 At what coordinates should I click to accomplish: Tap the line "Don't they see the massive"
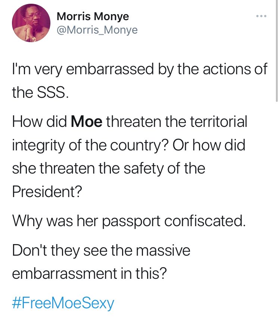[x=101, y=251]
